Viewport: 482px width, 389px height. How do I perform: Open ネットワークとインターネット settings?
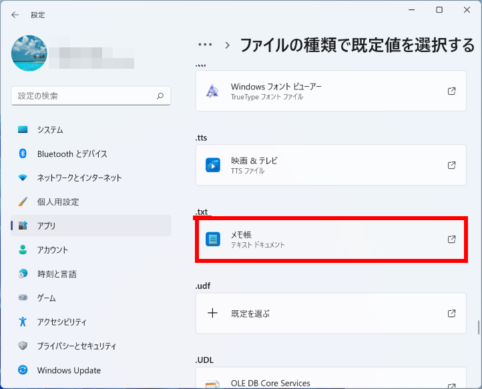tap(91, 177)
